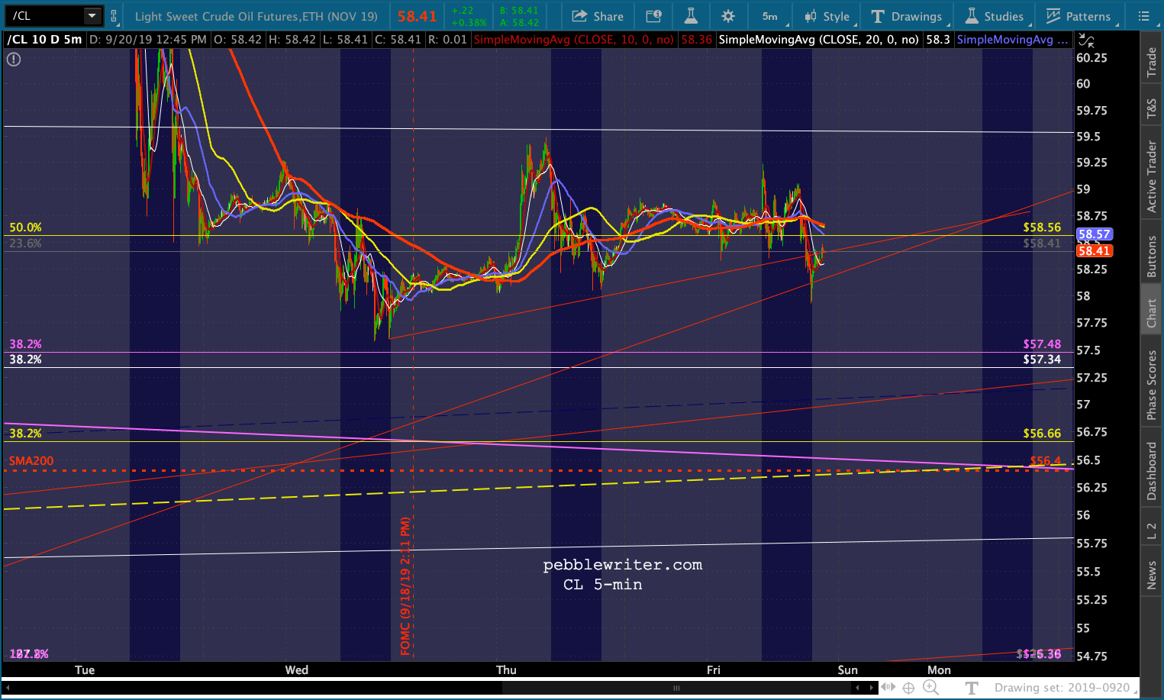Click the ask A: 58.42 quote
Screen dimensions: 1164x700
519,22
